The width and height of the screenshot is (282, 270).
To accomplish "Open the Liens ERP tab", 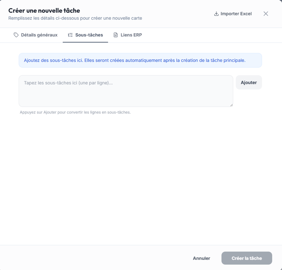I will [131, 35].
